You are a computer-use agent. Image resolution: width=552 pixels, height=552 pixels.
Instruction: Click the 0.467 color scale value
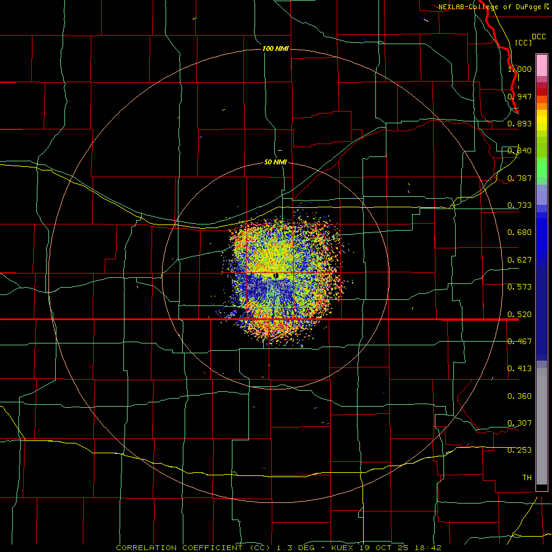[x=519, y=342]
